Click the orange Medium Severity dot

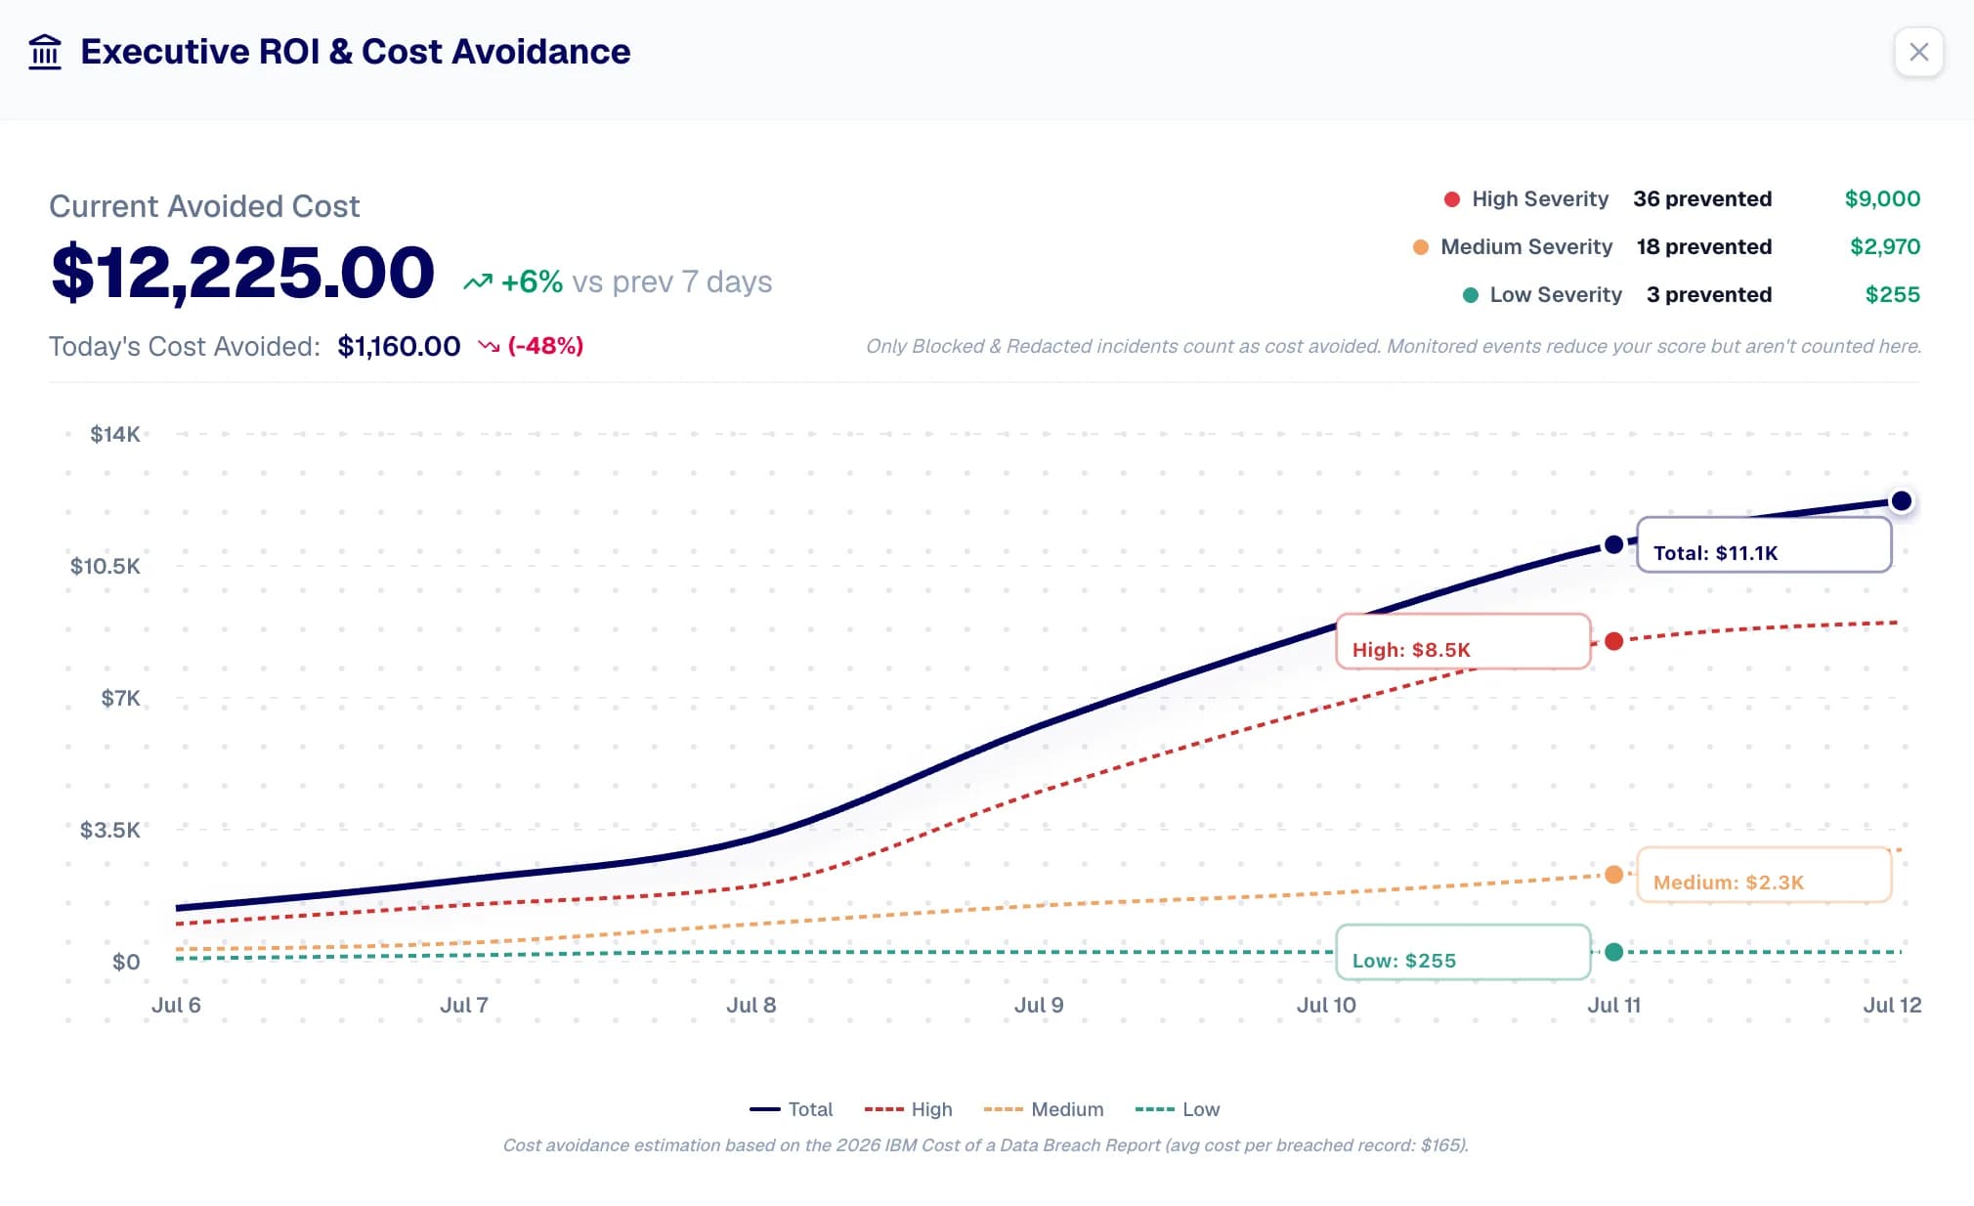tap(1421, 247)
